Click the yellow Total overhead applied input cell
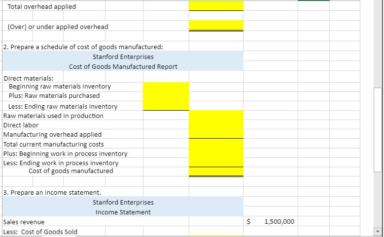 (216, 5)
